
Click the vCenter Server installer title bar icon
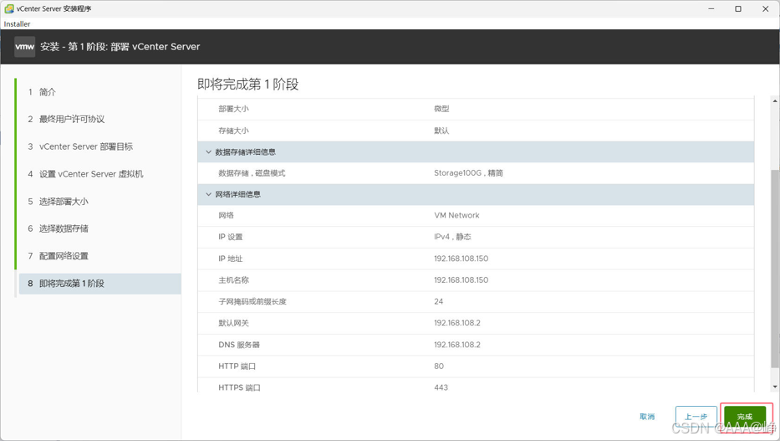(9, 8)
